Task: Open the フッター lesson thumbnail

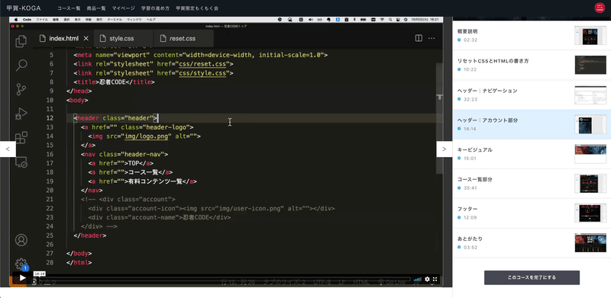Action: coord(590,213)
